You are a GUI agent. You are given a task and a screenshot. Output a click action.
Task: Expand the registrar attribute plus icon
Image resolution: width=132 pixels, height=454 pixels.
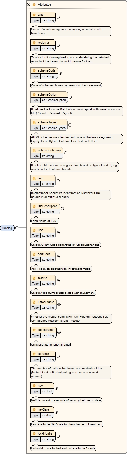click(58, 45)
